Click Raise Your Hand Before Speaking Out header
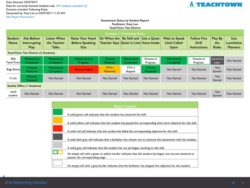The width and height of the screenshot is (250, 188). coord(83,43)
